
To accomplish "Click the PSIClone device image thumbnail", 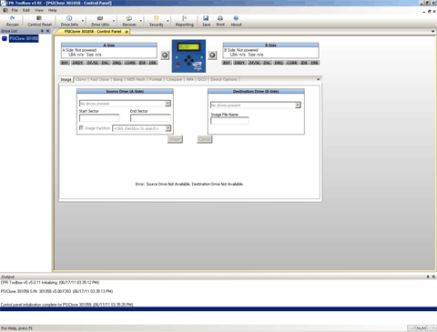I will tap(188, 56).
